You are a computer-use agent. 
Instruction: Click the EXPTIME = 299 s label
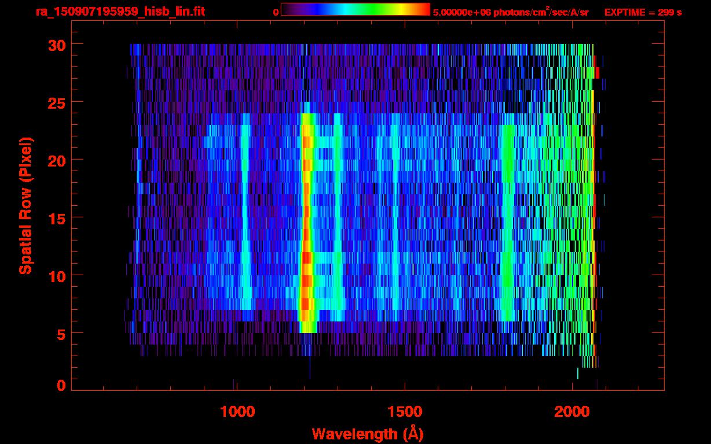tap(643, 12)
